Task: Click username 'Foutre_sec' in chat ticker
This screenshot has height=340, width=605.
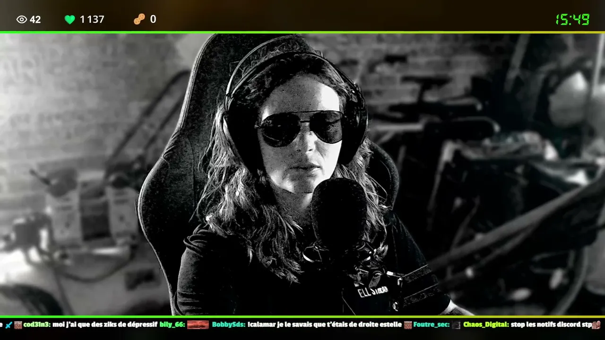Action: coord(432,325)
